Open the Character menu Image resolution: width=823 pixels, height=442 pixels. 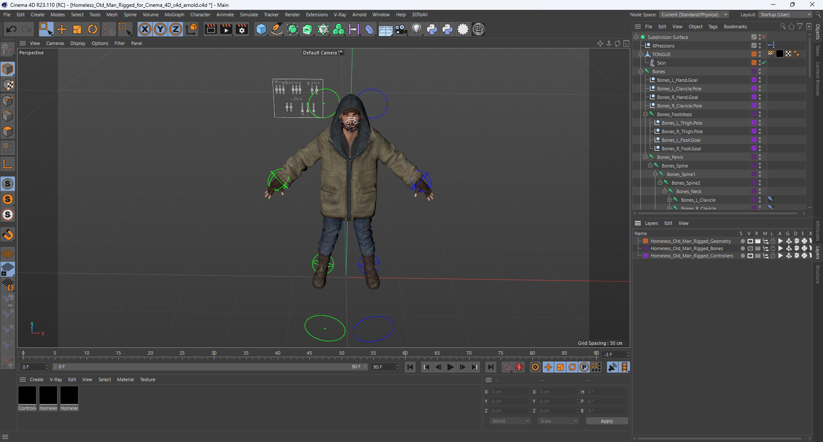200,15
